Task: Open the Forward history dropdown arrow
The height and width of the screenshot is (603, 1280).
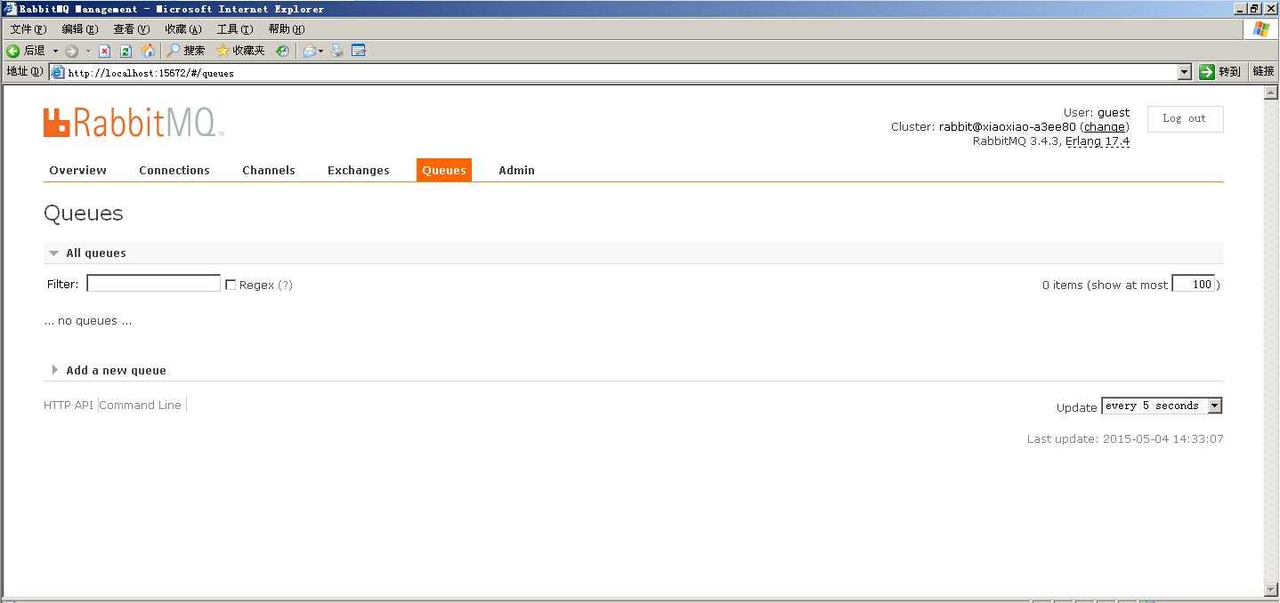Action: pos(88,52)
